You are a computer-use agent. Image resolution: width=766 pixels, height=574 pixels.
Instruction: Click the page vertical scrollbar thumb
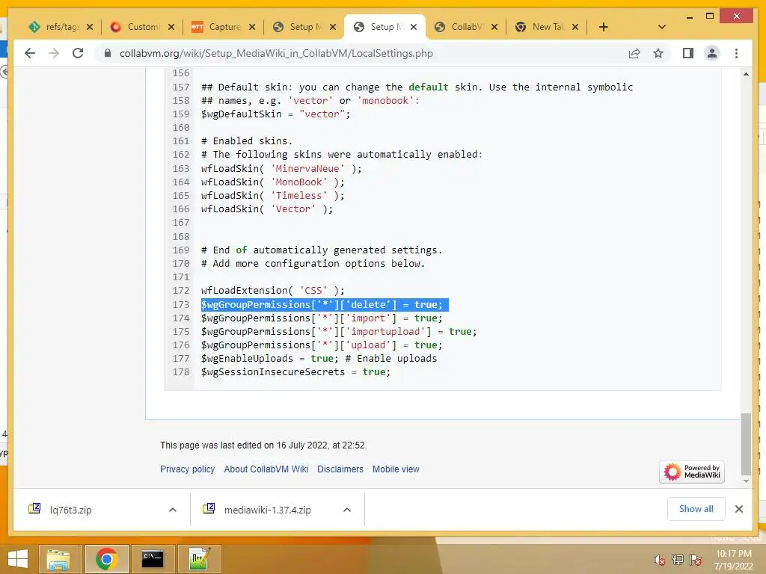[x=746, y=444]
